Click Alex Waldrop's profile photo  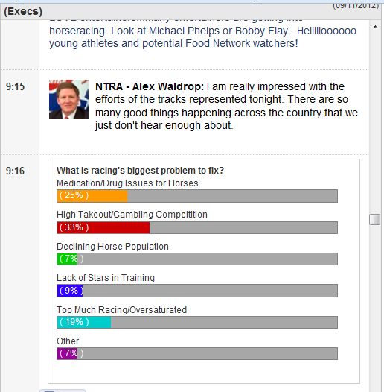point(68,99)
